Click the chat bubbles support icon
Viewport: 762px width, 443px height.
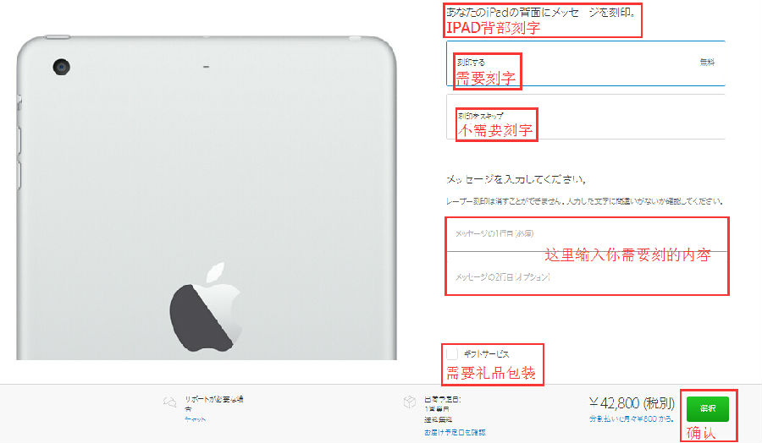coord(169,402)
